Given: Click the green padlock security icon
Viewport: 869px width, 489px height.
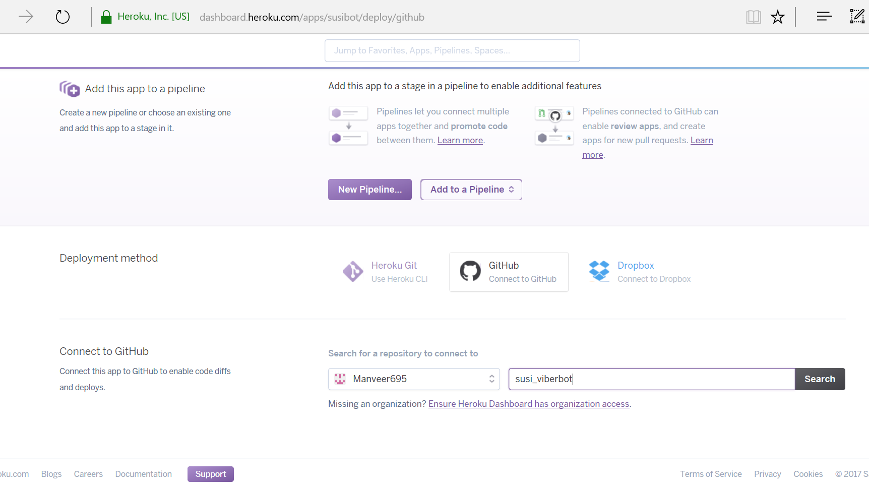Looking at the screenshot, I should (106, 17).
